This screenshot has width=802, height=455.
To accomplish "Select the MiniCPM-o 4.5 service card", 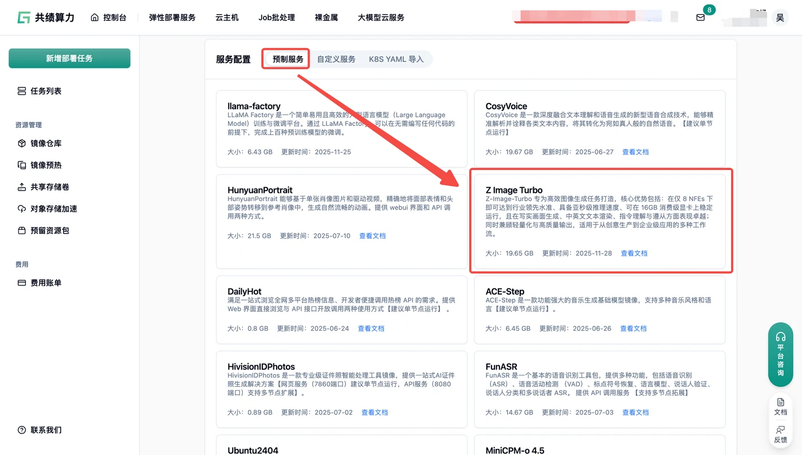I will pos(600,445).
